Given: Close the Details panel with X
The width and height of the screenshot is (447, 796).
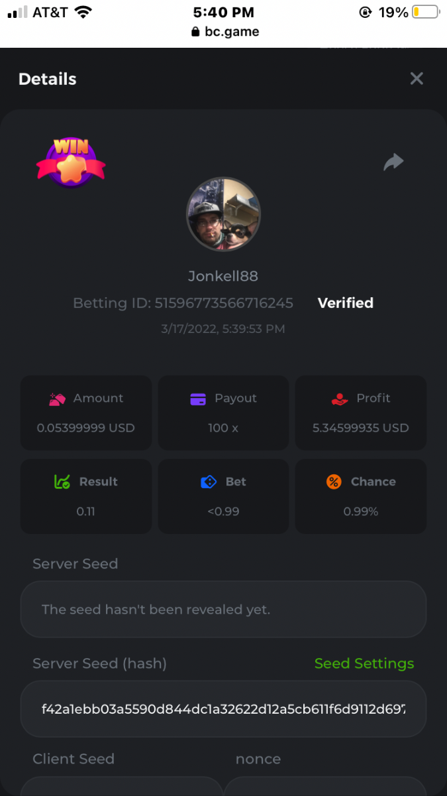Looking at the screenshot, I should 417,79.
